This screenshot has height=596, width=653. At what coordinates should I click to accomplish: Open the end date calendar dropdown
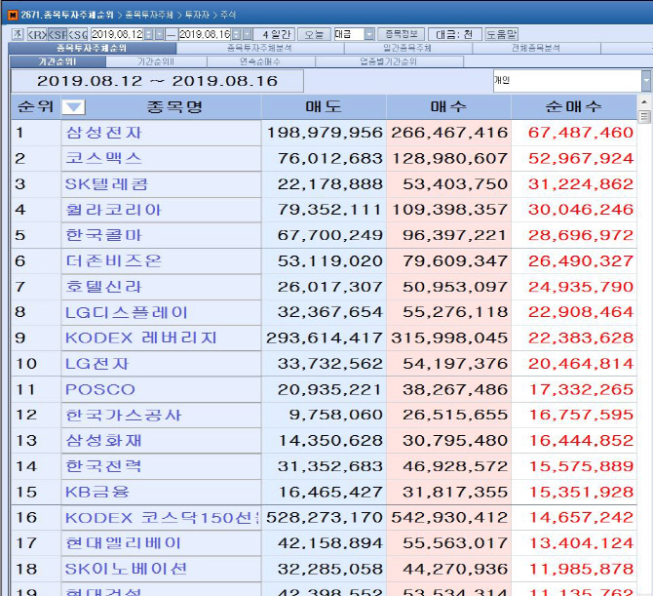point(248,34)
